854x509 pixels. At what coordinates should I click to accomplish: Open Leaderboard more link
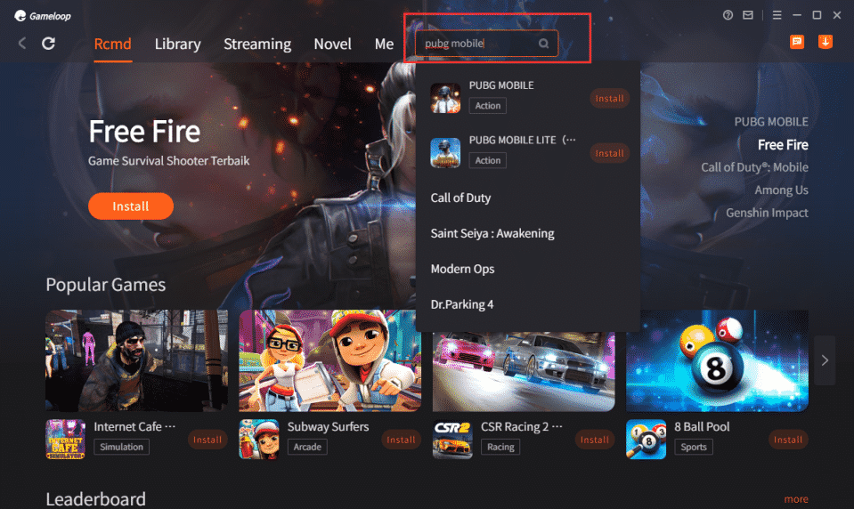[796, 499]
